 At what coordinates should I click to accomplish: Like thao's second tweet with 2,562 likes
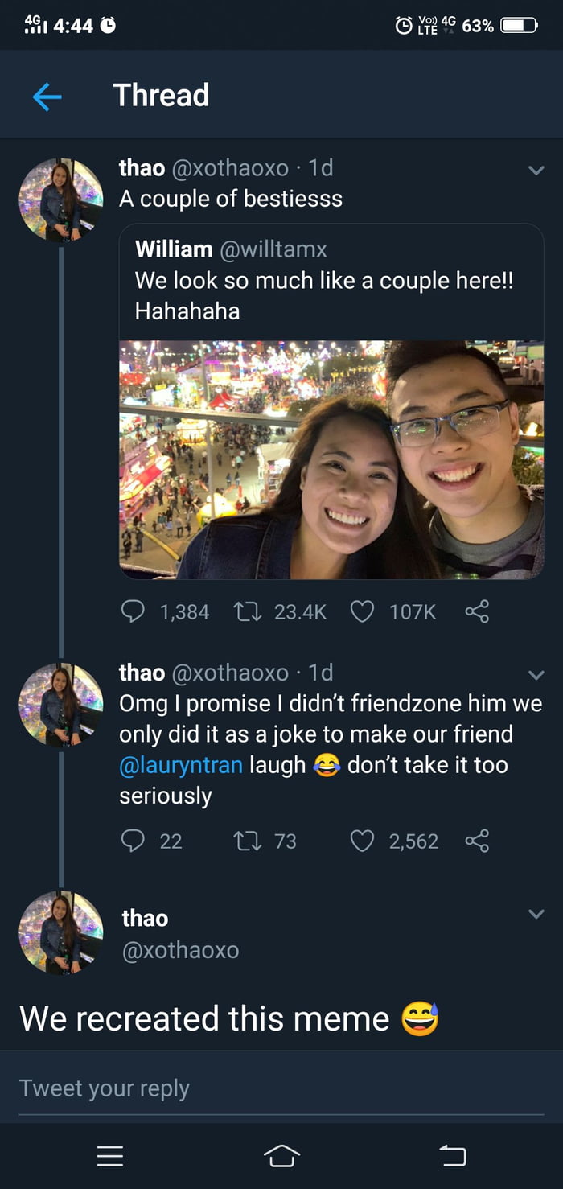pos(364,841)
